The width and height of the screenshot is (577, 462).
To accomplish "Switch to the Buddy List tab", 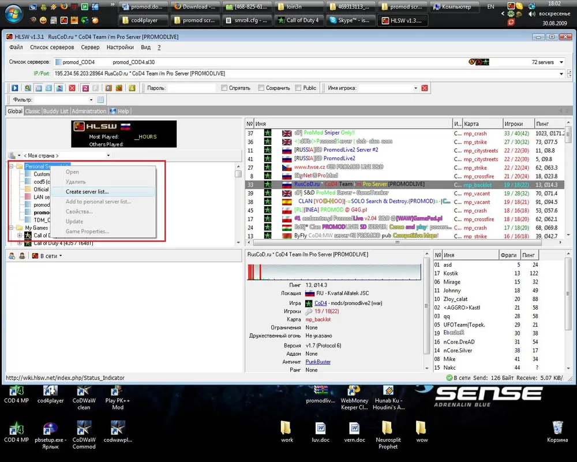I will tap(55, 111).
